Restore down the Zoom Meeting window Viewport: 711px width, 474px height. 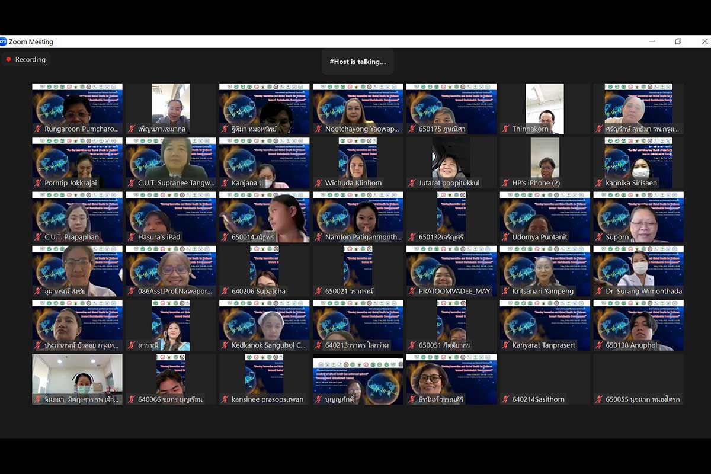coord(678,41)
